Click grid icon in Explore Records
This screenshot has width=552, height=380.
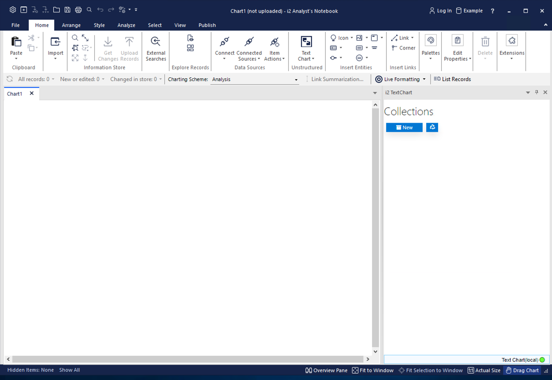click(x=190, y=48)
